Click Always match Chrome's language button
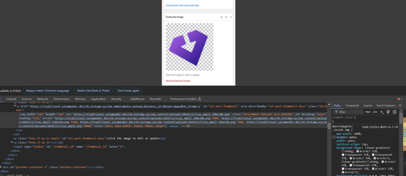The width and height of the screenshot is (406, 176). tap(48, 91)
